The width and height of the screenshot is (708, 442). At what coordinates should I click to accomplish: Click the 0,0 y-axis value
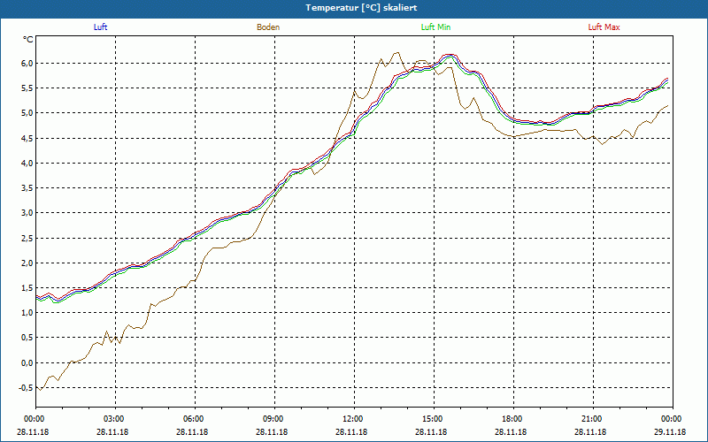27,362
